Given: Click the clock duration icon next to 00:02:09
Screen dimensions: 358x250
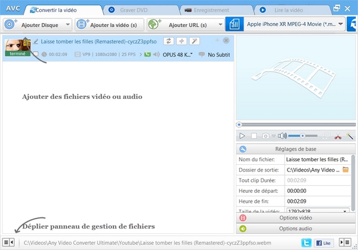Looking at the screenshot, I should (44, 54).
